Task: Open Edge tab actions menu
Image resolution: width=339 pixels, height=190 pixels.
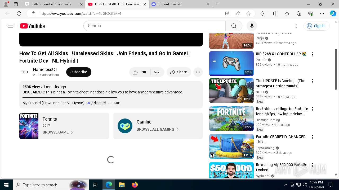Action: [16, 4]
